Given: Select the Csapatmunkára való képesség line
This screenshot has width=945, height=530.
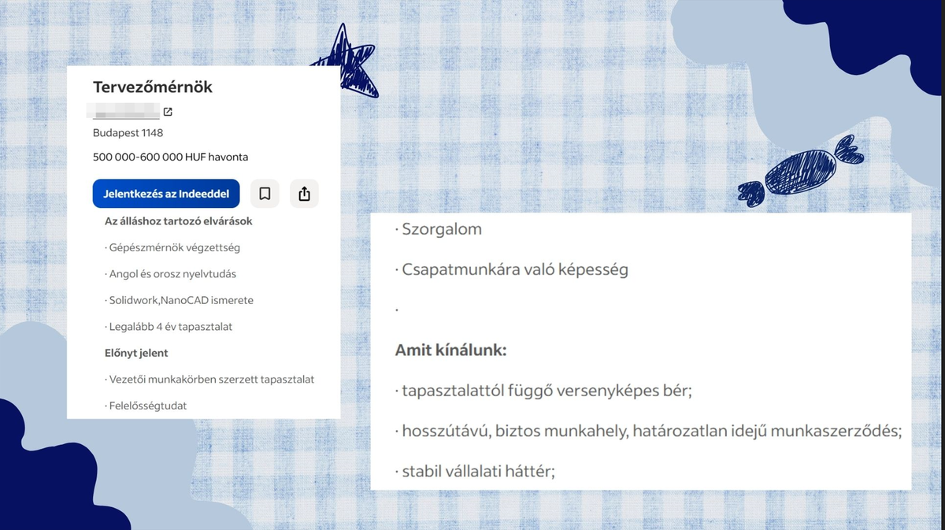Looking at the screenshot, I should point(511,269).
